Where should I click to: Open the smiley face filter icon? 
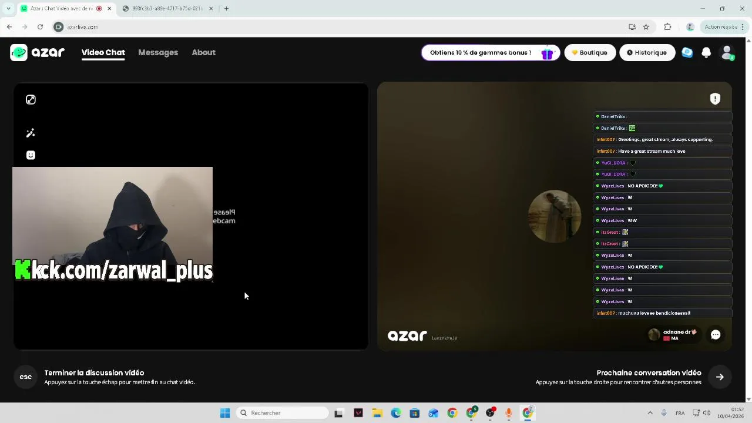pos(31,155)
